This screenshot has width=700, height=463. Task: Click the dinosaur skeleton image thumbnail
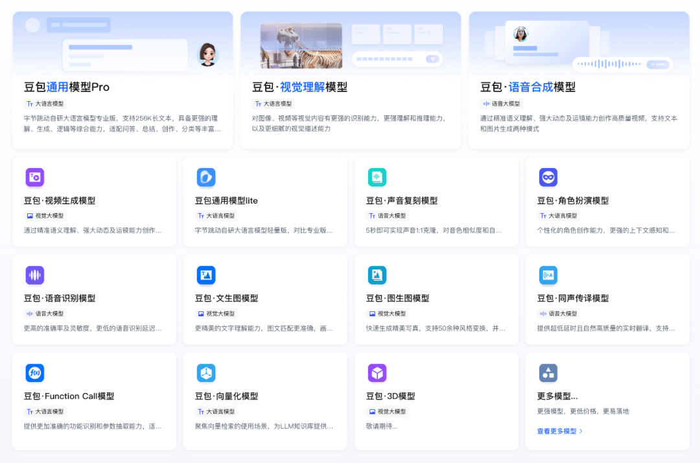click(x=301, y=45)
